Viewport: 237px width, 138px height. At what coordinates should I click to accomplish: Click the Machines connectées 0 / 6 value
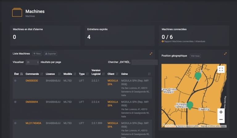(x=167, y=37)
